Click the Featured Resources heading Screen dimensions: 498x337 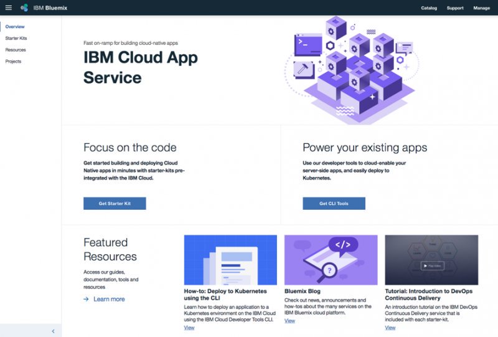tap(110, 250)
